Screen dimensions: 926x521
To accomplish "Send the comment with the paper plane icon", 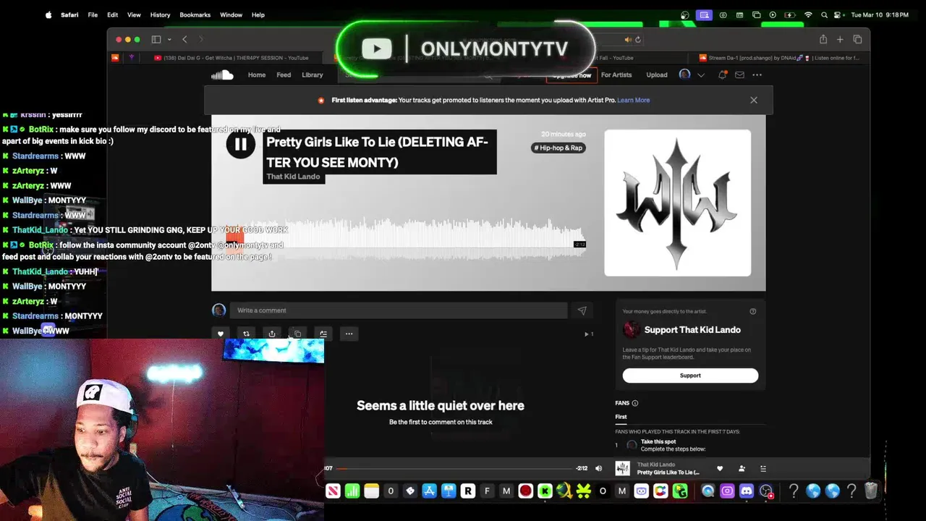I will coord(582,310).
